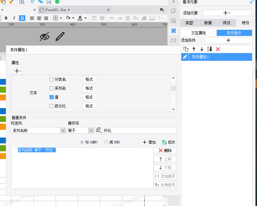257x206 pixels.
Task: Switch to the 交互属性 tab
Action: pyautogui.click(x=199, y=33)
